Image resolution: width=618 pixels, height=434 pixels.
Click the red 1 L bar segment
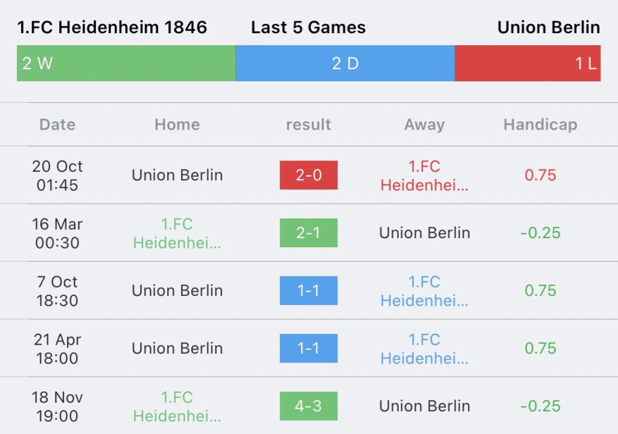click(x=527, y=63)
